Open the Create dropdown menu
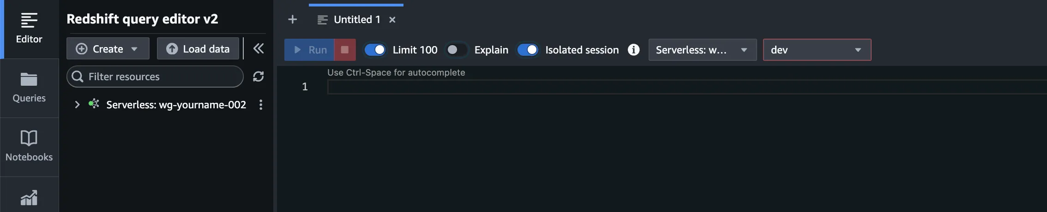 [108, 49]
